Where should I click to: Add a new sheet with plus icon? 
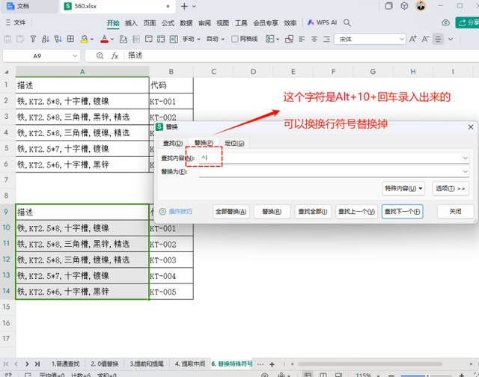(x=272, y=364)
